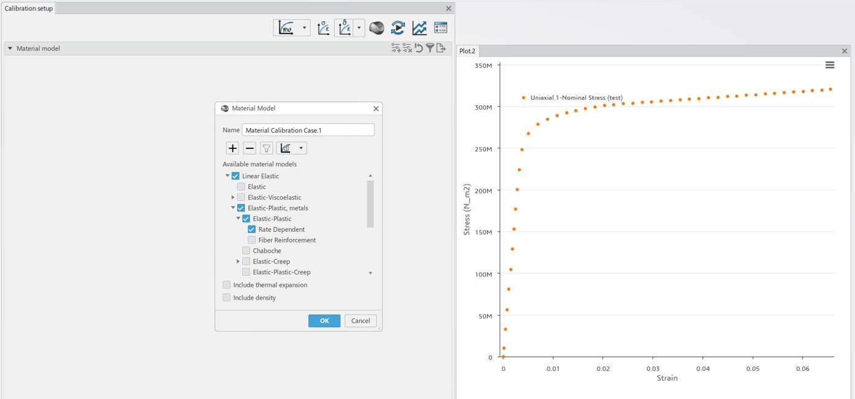Click the Cancel button
The image size is (855, 399).
point(360,321)
